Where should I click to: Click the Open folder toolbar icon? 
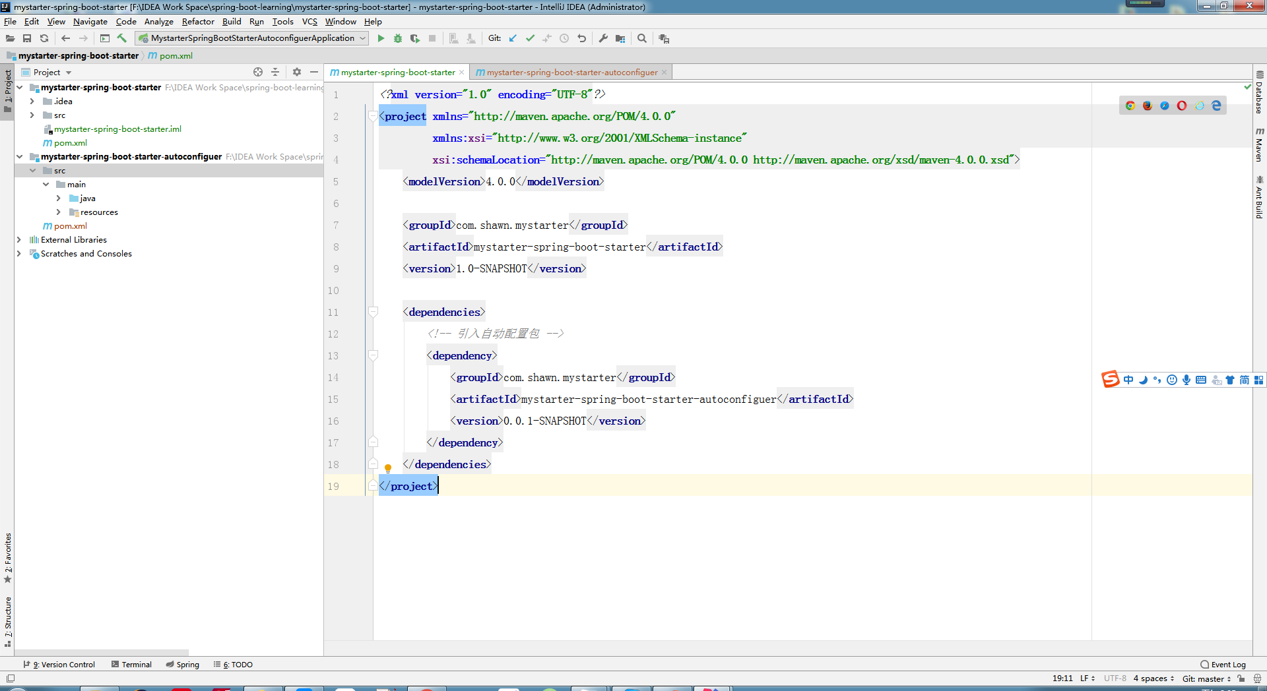point(10,38)
